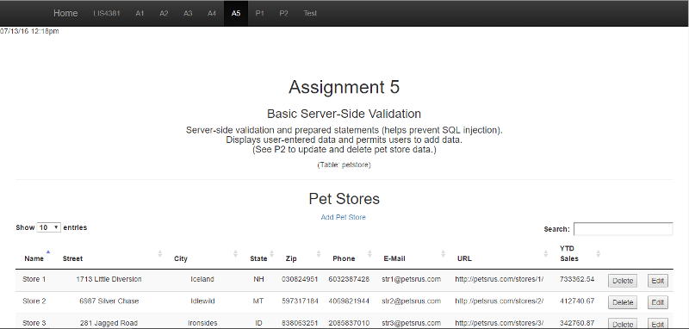This screenshot has height=329, width=689.
Task: Click the Idlewild city cell
Action: point(202,301)
